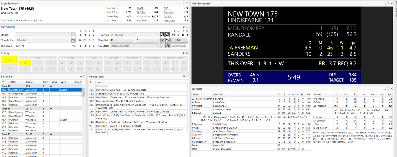Click Overs Rem link
Viewport: 397px width, 157px height.
tap(170, 20)
